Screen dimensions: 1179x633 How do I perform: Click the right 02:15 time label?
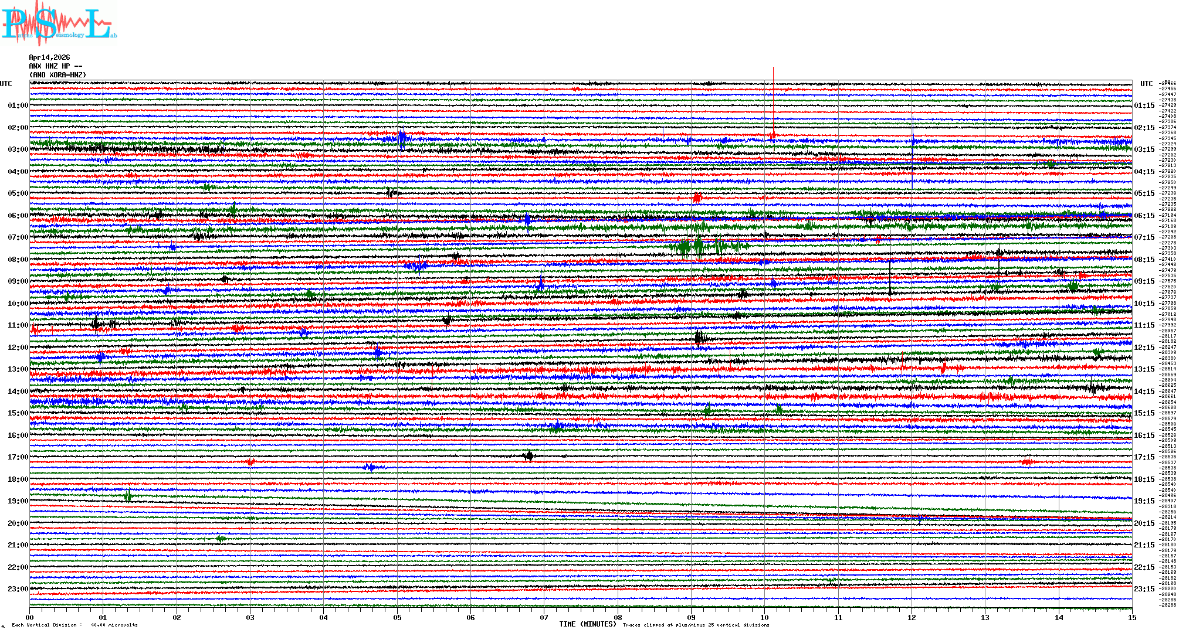pyautogui.click(x=1144, y=128)
